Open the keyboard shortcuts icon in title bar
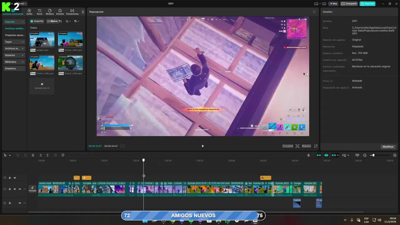 (x=324, y=4)
